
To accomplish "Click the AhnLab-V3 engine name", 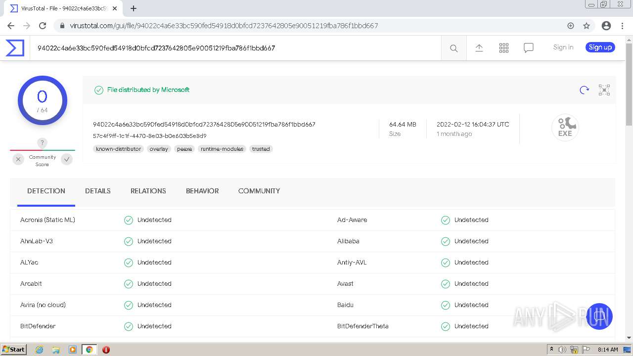I will point(37,241).
